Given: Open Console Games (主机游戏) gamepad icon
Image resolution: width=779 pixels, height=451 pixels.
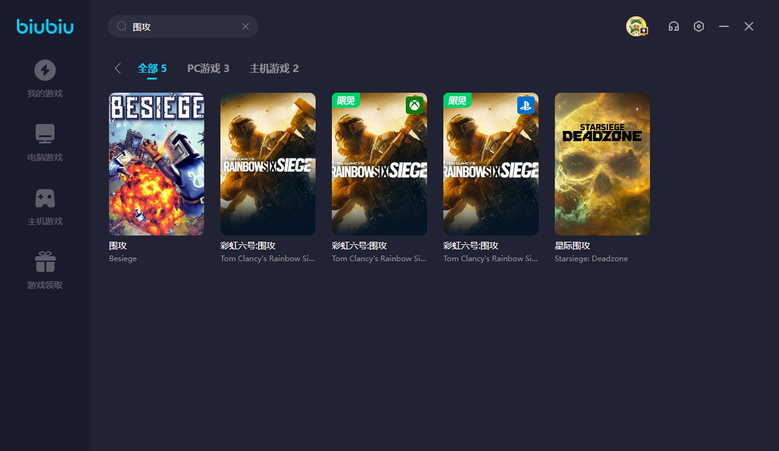Looking at the screenshot, I should (x=45, y=198).
